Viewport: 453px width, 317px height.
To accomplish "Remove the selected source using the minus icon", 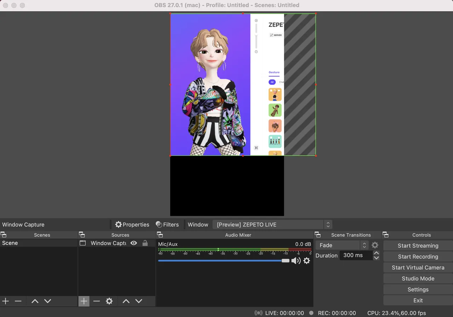I will [96, 301].
